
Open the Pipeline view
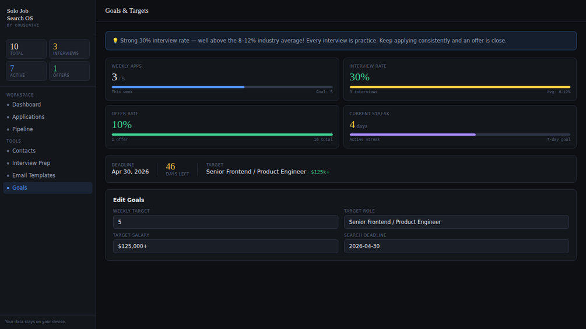coord(48,129)
